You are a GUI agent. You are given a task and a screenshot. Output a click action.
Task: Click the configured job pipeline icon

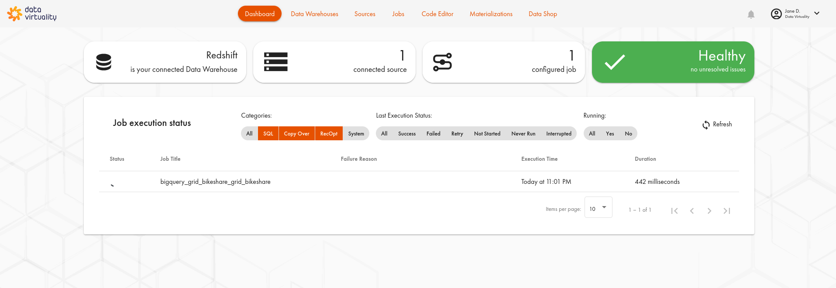(x=442, y=62)
